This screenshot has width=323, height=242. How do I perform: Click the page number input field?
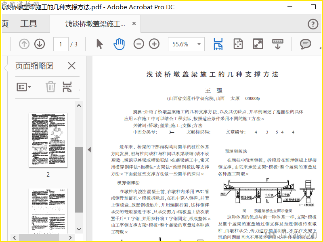click(61, 44)
